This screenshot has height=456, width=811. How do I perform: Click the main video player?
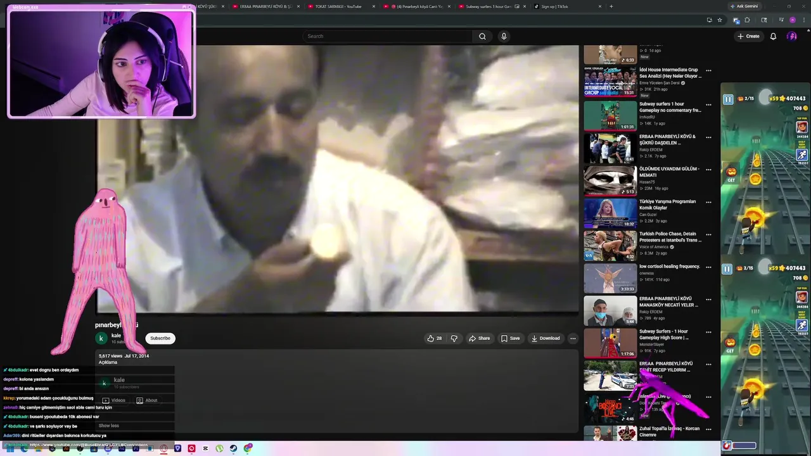tap(338, 179)
